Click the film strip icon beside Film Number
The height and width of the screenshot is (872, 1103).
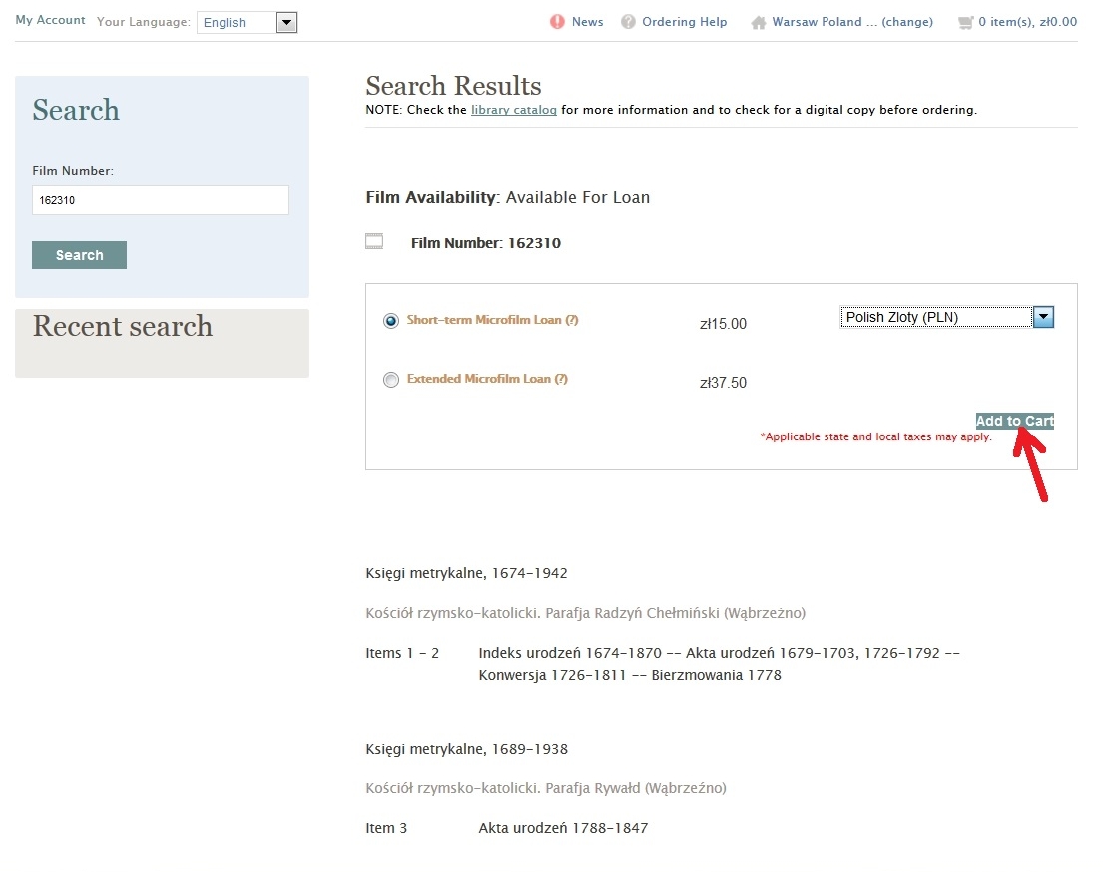[x=374, y=241]
